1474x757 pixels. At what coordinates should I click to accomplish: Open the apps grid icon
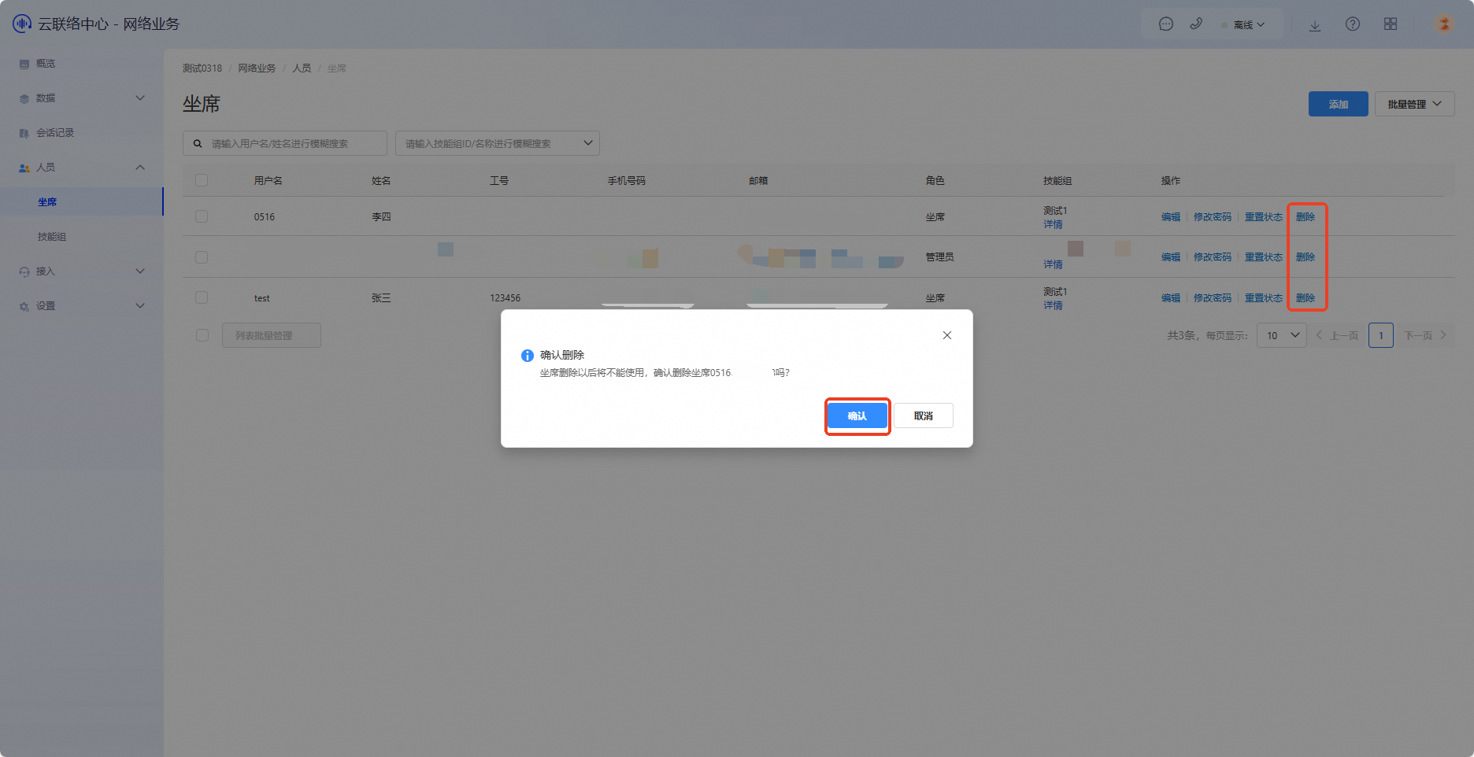[x=1391, y=24]
